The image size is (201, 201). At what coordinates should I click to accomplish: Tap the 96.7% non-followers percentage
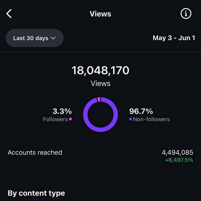[141, 111]
